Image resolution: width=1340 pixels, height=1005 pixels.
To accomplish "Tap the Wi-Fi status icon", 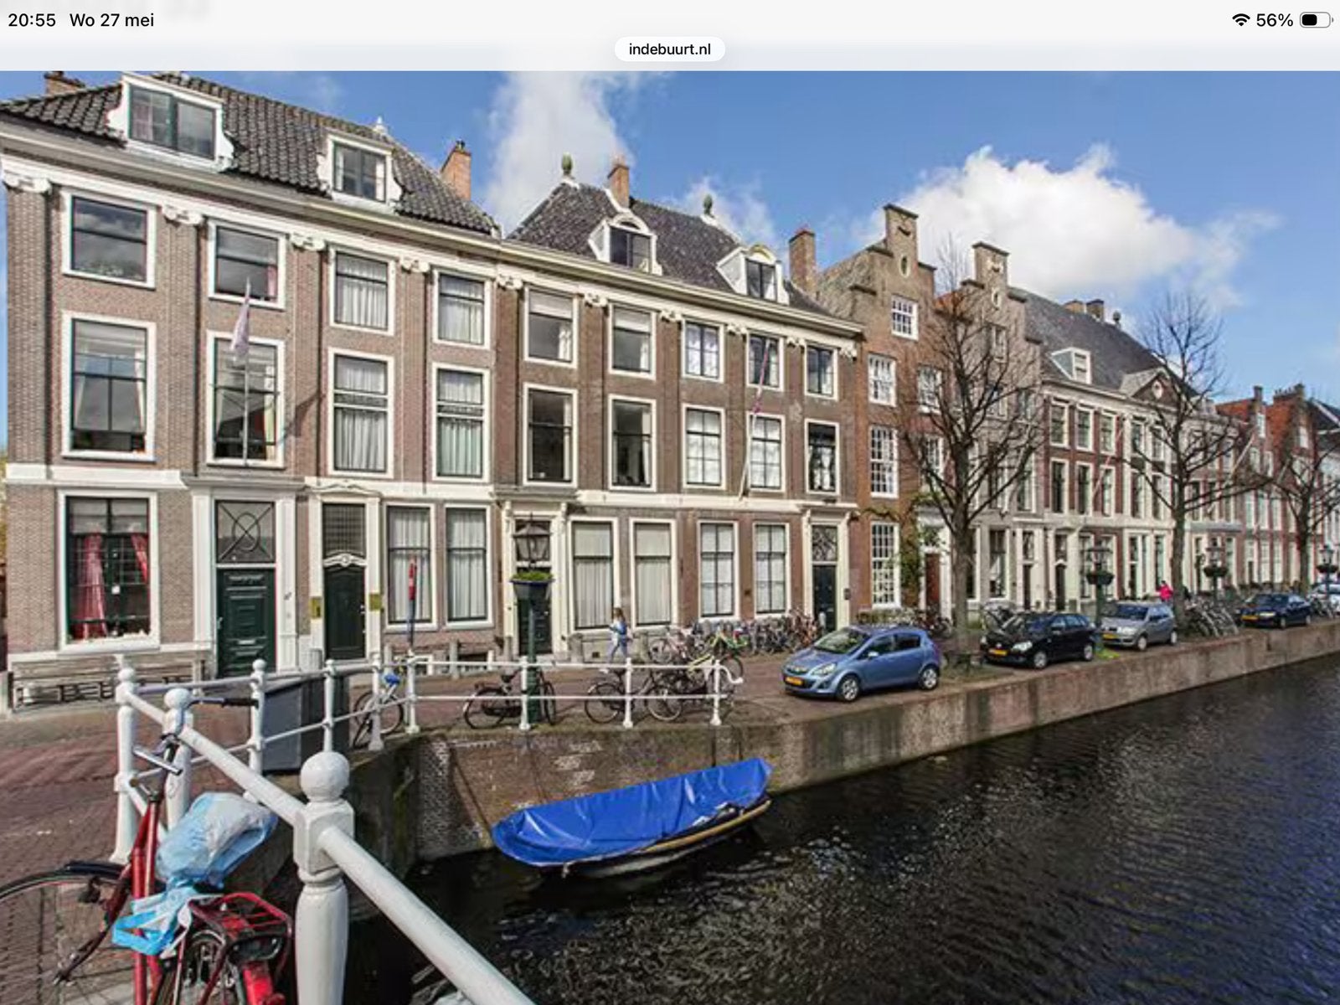I will (x=1241, y=20).
